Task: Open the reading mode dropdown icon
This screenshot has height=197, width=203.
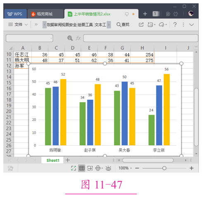Action: point(99,168)
